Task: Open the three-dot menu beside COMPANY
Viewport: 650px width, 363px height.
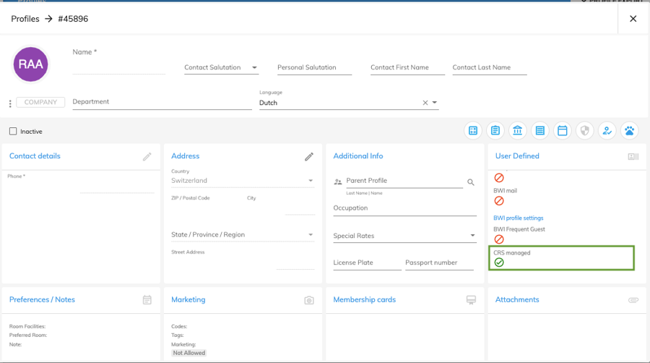Action: 9,103
